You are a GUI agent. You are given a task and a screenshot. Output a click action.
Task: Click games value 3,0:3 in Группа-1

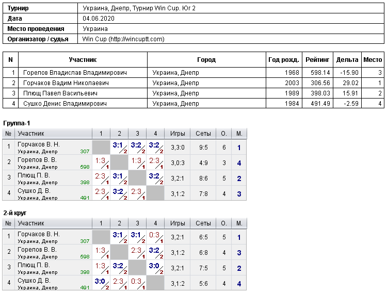pyautogui.click(x=178, y=163)
